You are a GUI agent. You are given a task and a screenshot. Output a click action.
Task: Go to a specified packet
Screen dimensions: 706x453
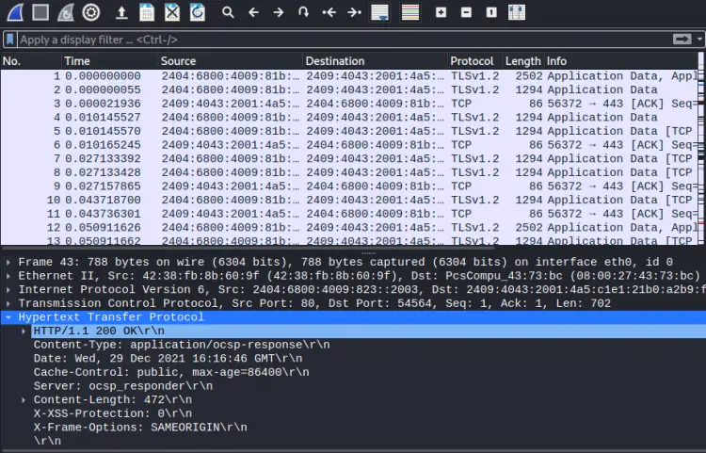pos(304,12)
